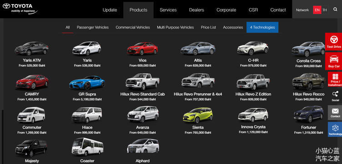The width and height of the screenshot is (342, 164).
Task: Choose the green Sienta vehicle image
Action: coord(198,115)
